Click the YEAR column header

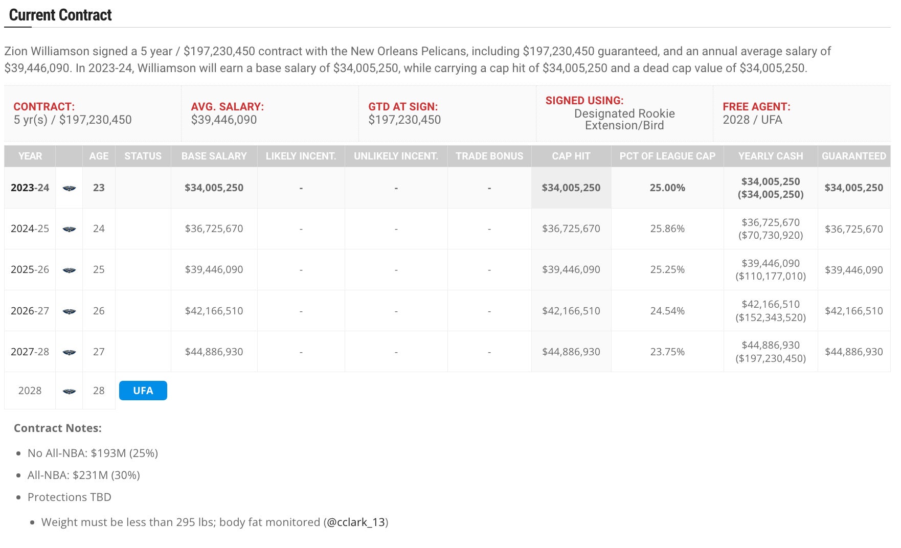[x=30, y=156]
